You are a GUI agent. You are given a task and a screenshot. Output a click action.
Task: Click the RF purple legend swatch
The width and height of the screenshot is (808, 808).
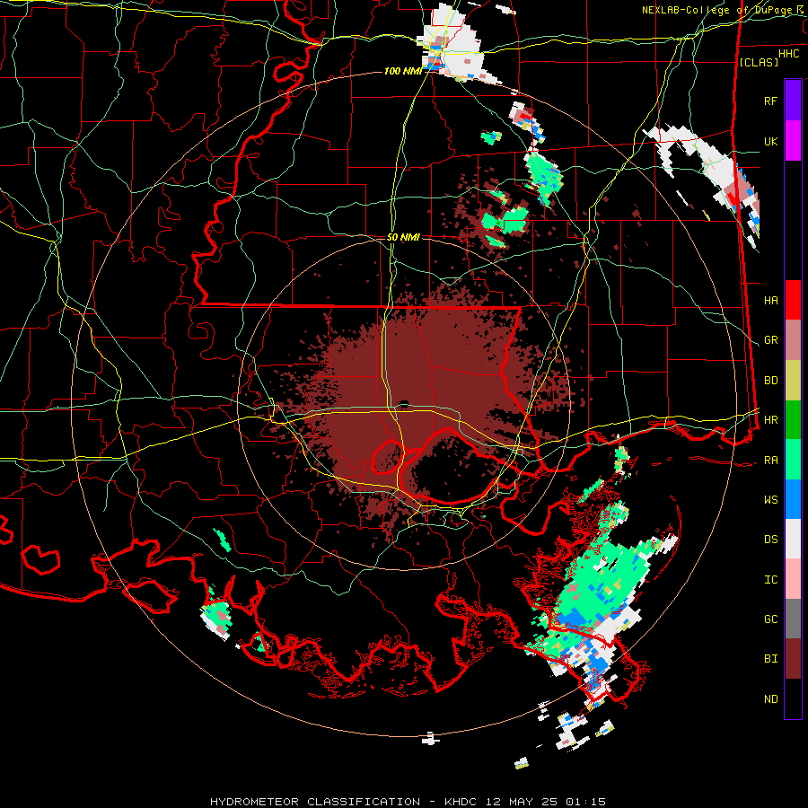(x=793, y=100)
